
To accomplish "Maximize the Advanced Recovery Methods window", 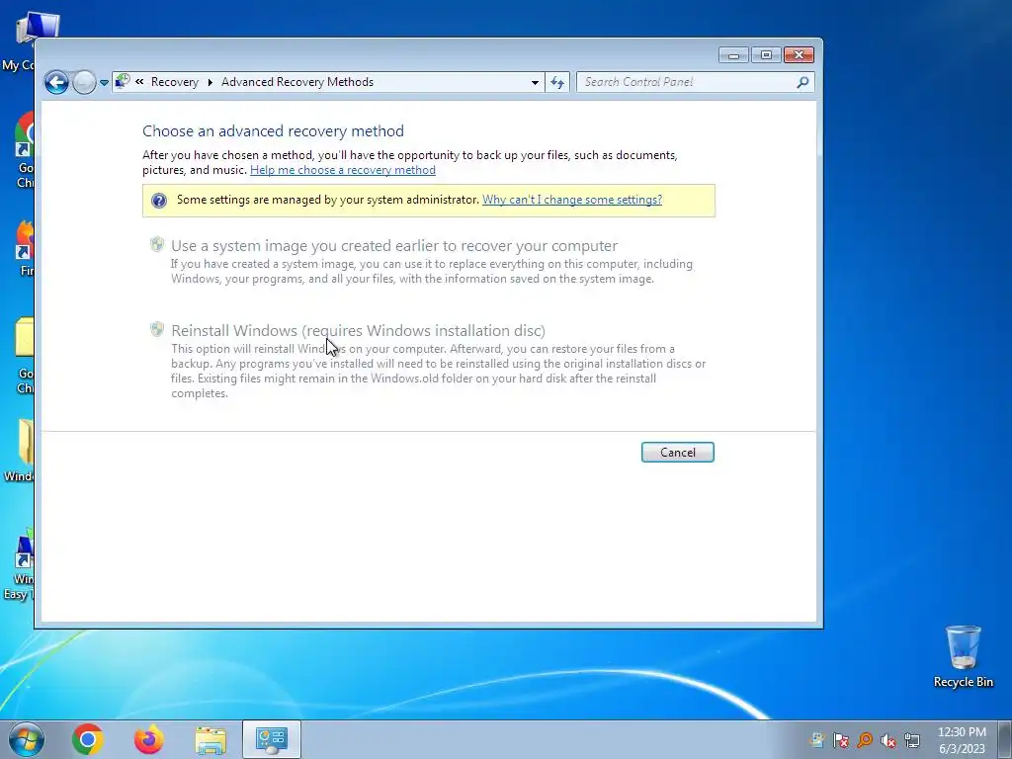I will coord(766,55).
